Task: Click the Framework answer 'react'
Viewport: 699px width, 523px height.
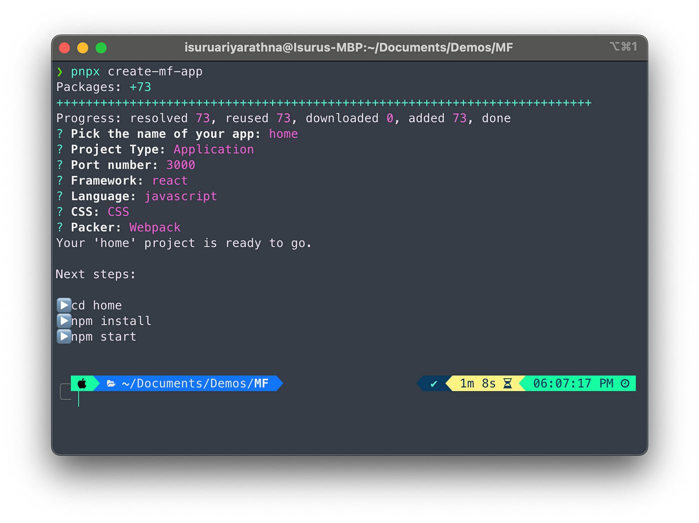Action: (170, 180)
